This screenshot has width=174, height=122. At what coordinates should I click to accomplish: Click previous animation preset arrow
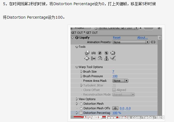click(152, 42)
